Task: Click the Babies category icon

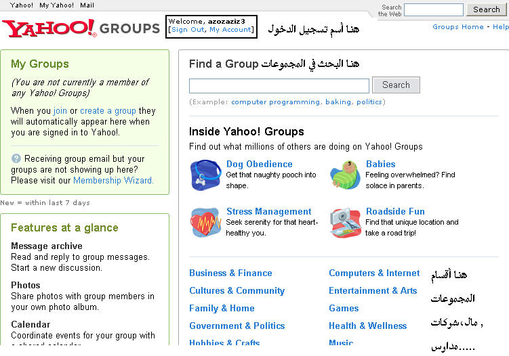Action: [x=344, y=175]
